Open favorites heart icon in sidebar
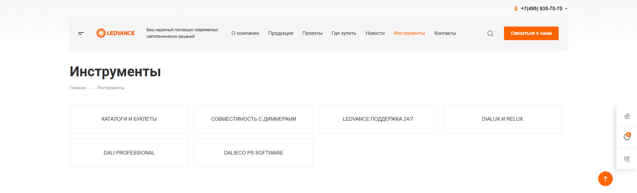 click(x=627, y=137)
